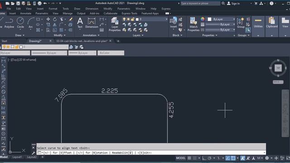Toggle ortho mode in status bar

[x=204, y=158]
